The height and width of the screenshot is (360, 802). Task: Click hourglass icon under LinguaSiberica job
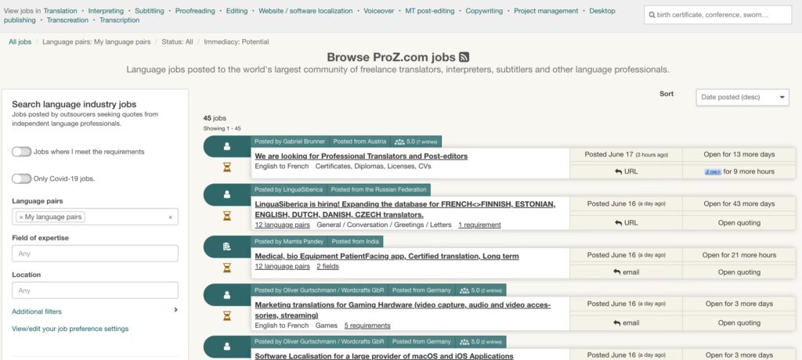coord(227,217)
